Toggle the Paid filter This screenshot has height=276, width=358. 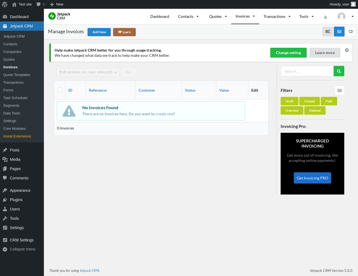click(x=329, y=101)
